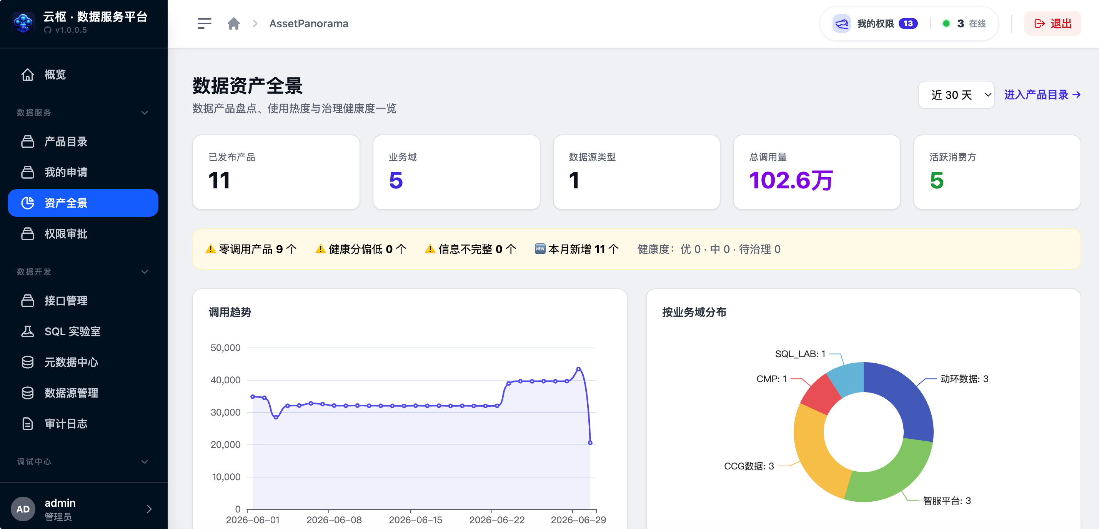Click the 产品目录 icon
1099x529 pixels.
coord(28,141)
